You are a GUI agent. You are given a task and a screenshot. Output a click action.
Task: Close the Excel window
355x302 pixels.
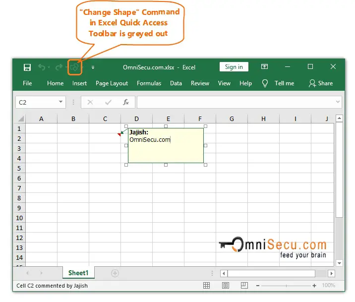coord(333,66)
